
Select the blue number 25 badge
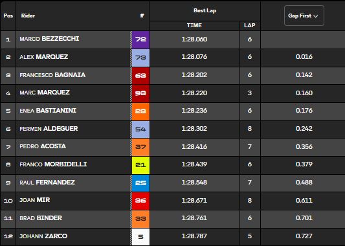pos(140,183)
